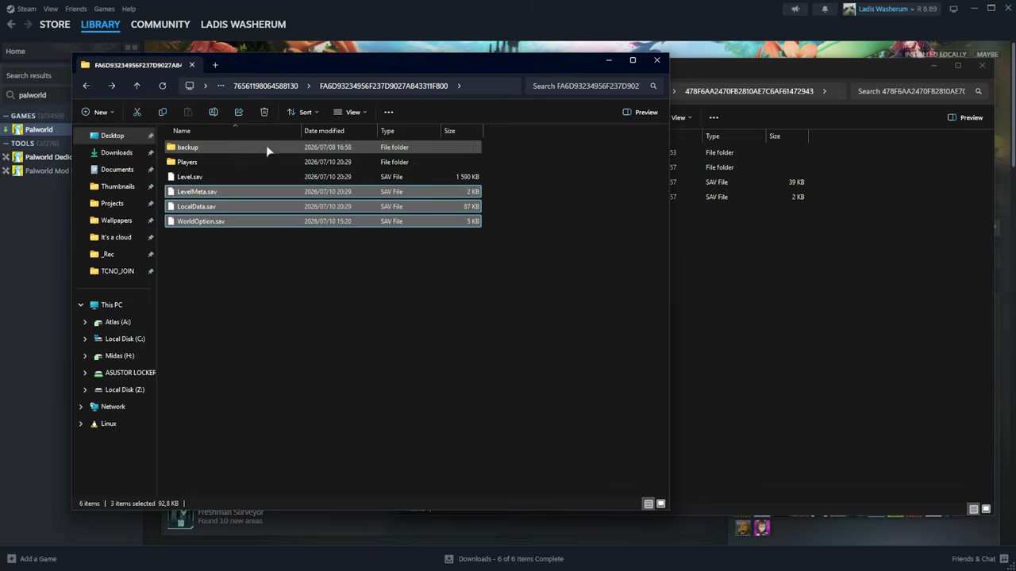The image size is (1016, 571).
Task: Open Steam STORE tab
Action: (55, 25)
